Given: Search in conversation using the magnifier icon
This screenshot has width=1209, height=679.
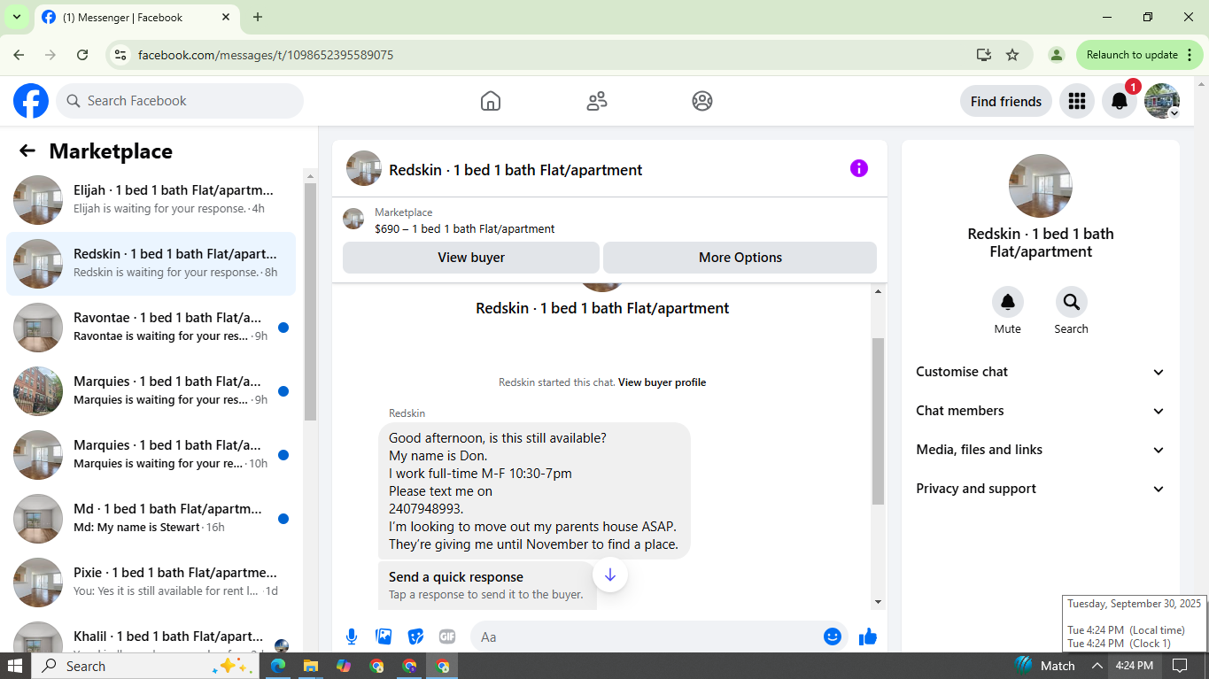Looking at the screenshot, I should tap(1072, 302).
